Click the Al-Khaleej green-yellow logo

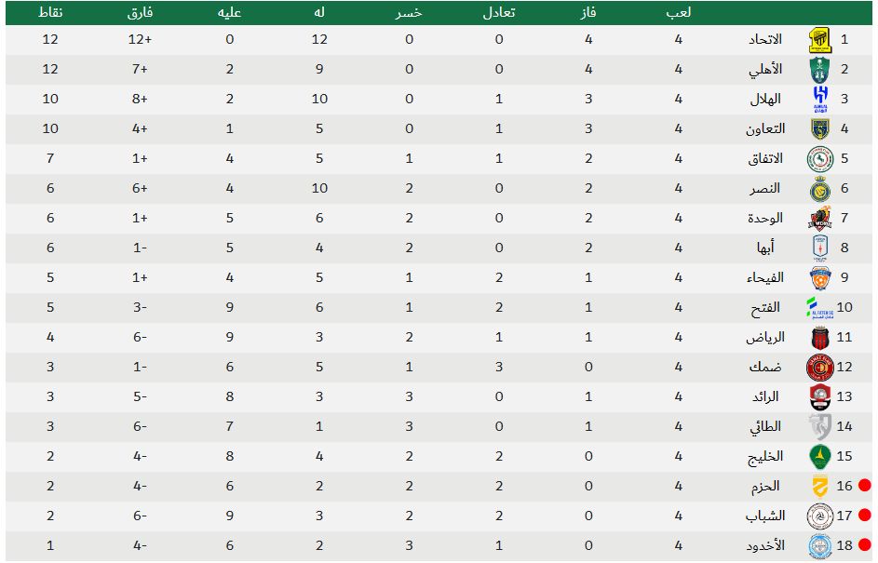pyautogui.click(x=820, y=456)
